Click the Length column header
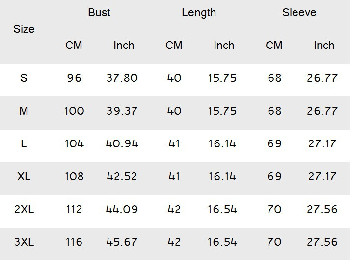This screenshot has width=350, height=260. coord(199,13)
